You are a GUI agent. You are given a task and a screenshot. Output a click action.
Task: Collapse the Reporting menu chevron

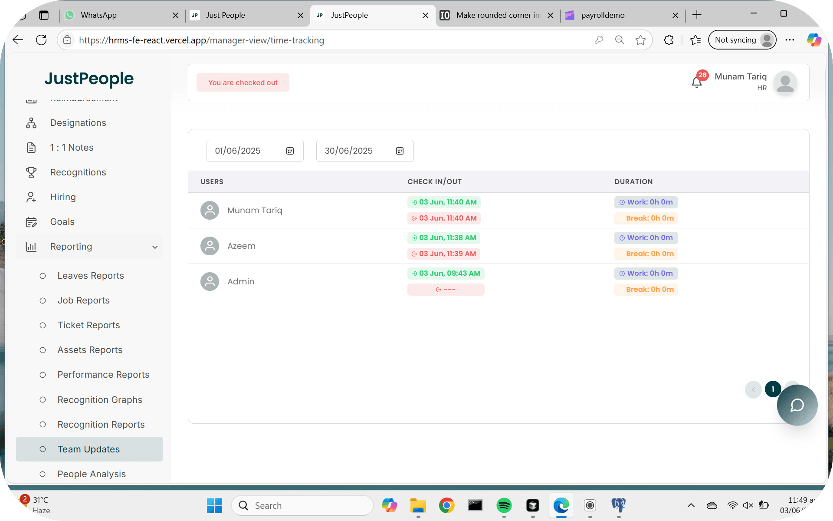(x=155, y=247)
